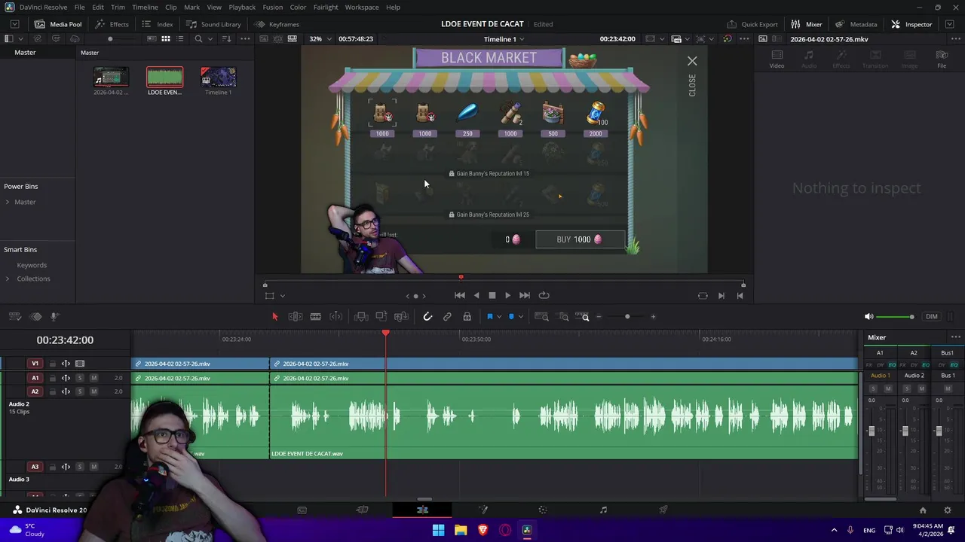The width and height of the screenshot is (965, 542).
Task: Click the Detail Zoom icon
Action: [x=563, y=317]
